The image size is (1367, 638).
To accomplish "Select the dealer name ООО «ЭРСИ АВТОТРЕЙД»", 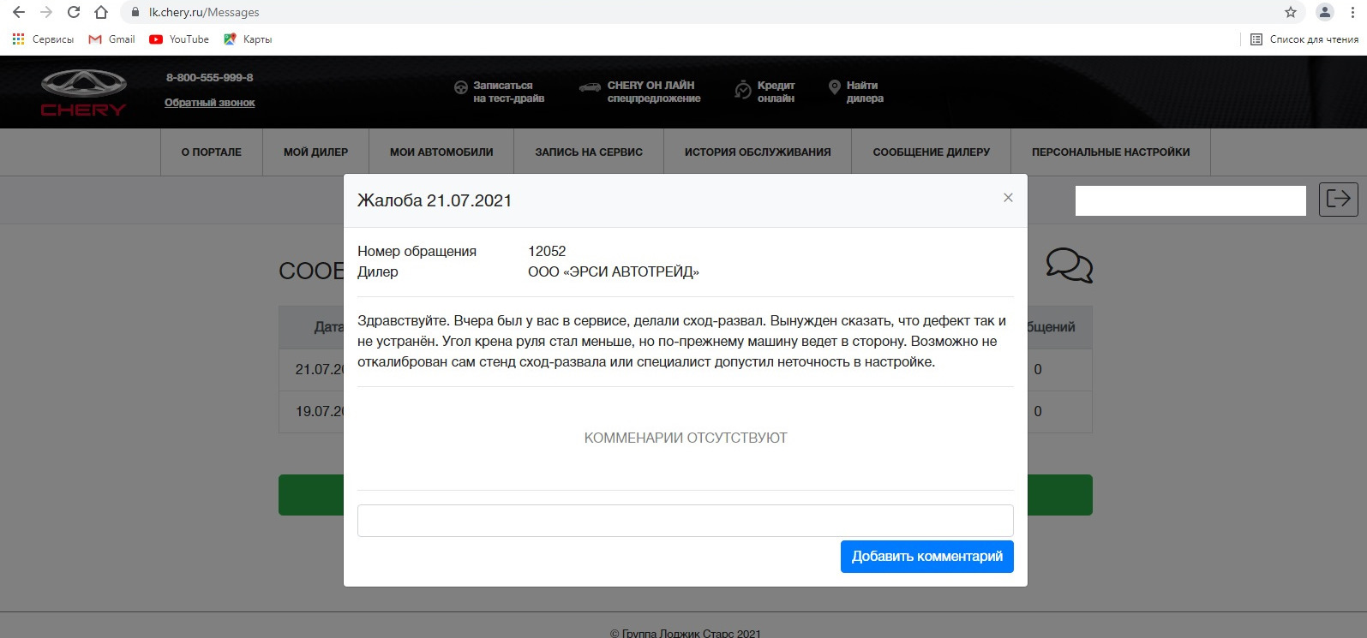I will (x=614, y=271).
